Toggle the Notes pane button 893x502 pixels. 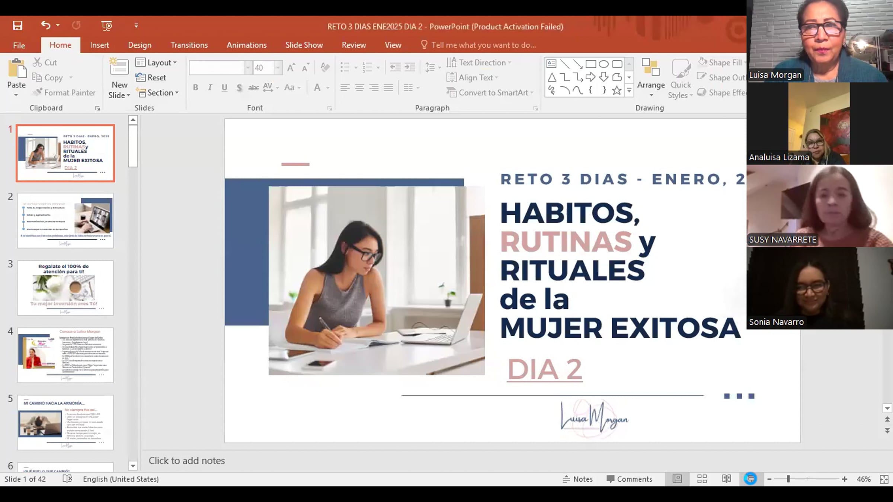click(x=578, y=479)
